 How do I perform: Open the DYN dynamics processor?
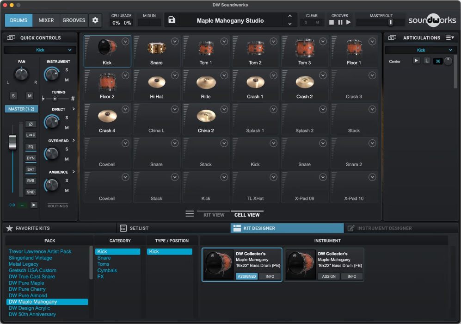[x=31, y=158]
